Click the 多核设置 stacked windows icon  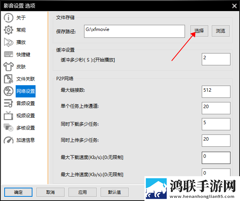(x=8, y=128)
